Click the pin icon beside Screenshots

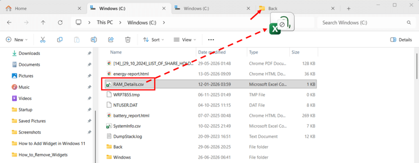89,132
